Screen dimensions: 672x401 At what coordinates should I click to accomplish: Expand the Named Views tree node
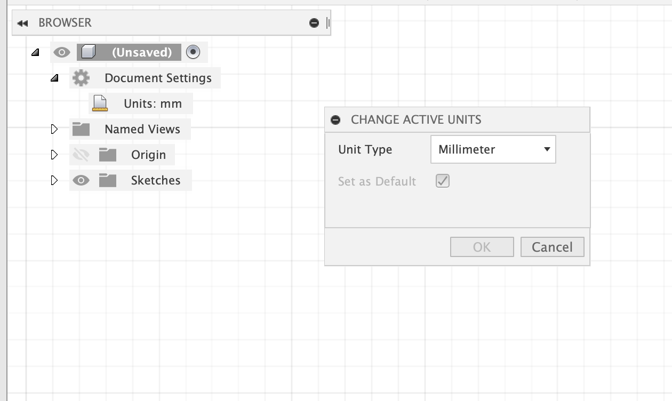coord(54,129)
